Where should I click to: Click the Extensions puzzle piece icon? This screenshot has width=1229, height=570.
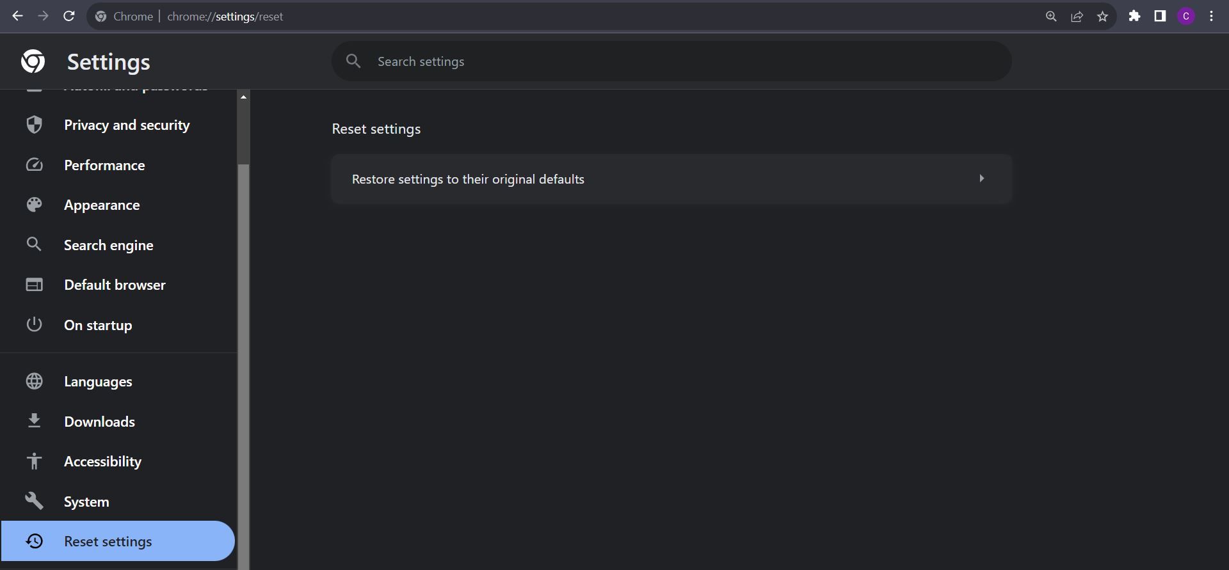[1134, 16]
